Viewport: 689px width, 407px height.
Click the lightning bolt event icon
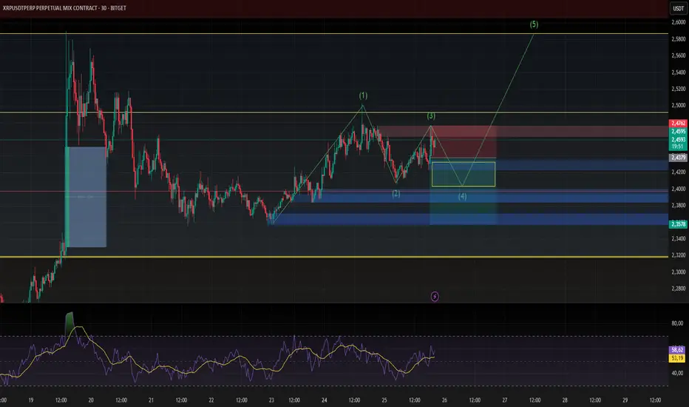pyautogui.click(x=435, y=297)
